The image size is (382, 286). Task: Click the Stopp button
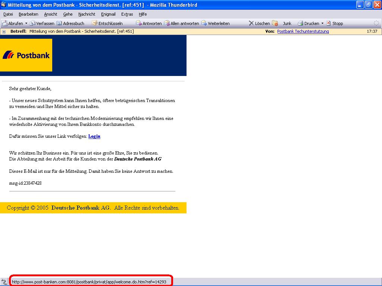(x=335, y=23)
